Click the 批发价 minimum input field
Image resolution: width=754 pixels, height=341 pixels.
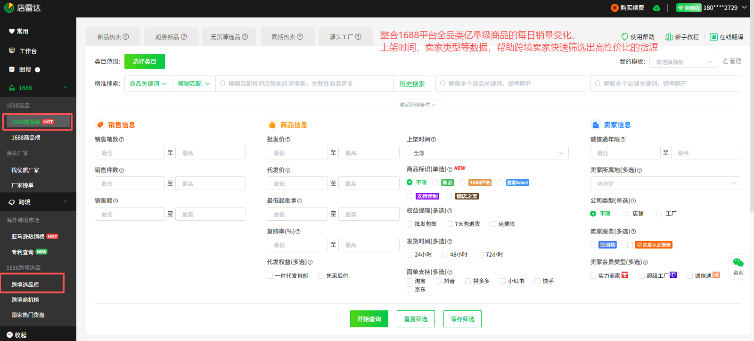(x=297, y=153)
